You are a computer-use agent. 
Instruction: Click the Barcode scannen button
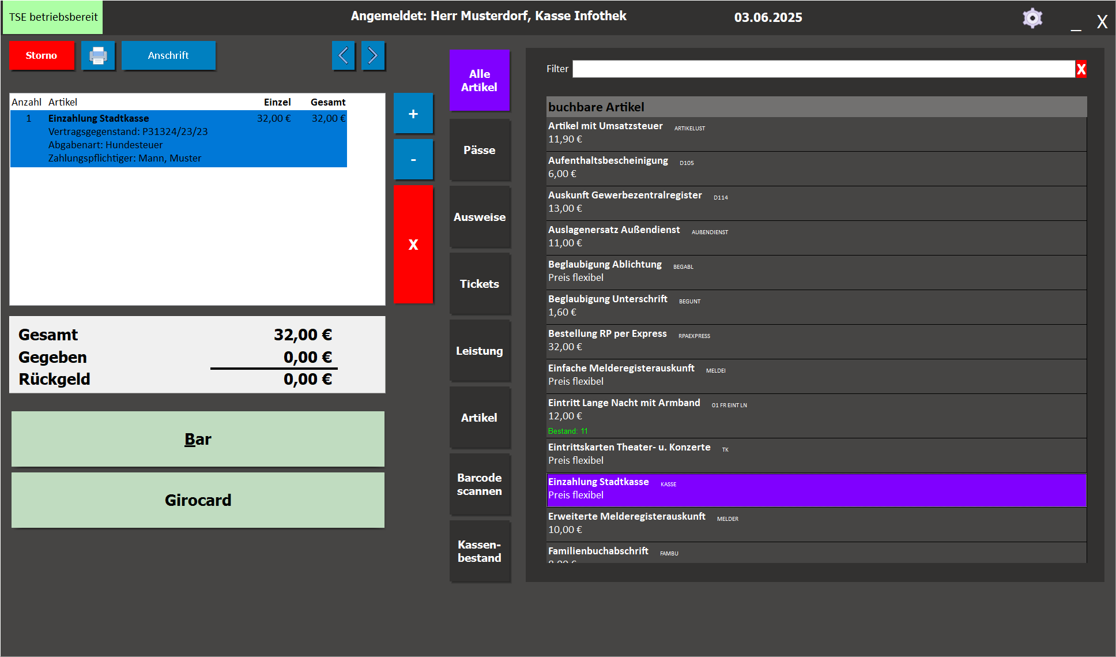(x=479, y=485)
